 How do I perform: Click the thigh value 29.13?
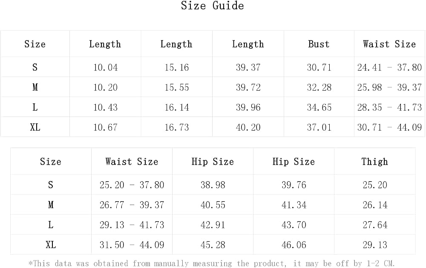point(374,245)
